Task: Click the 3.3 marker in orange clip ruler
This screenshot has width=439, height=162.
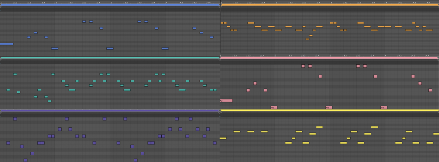Action: point(359,2)
